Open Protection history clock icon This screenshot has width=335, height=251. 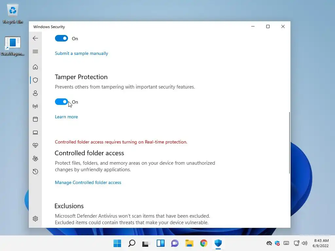(x=35, y=172)
